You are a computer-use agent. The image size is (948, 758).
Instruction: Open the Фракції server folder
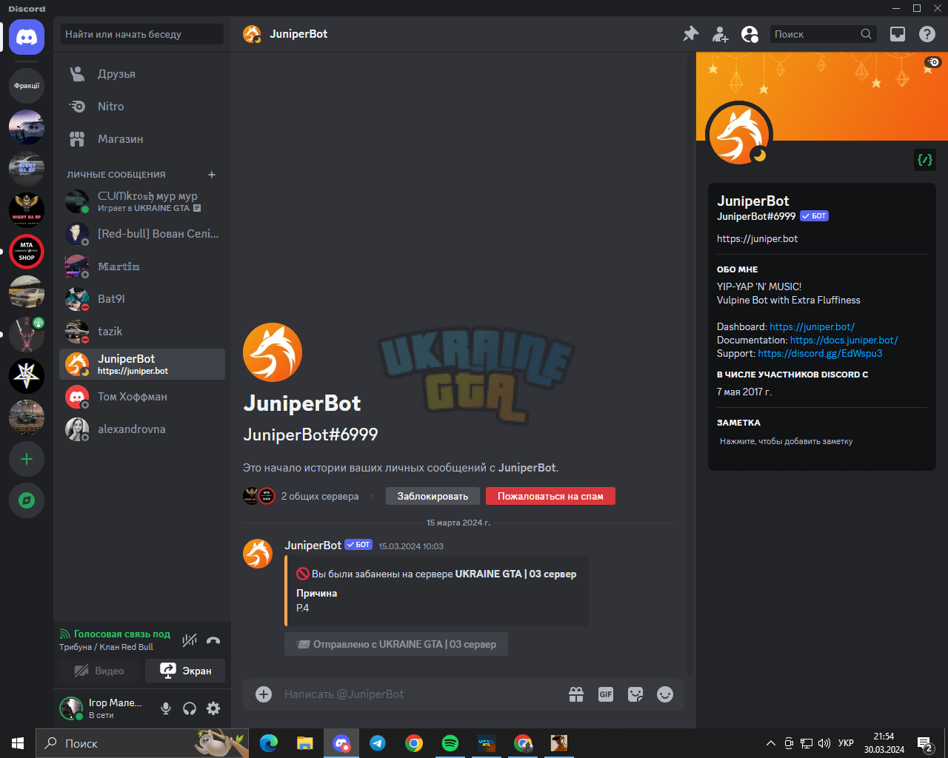(x=27, y=86)
